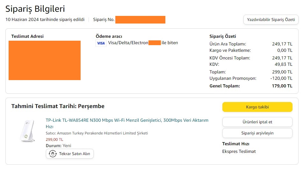
Task: Click the Visa card logo
Action: point(101,43)
